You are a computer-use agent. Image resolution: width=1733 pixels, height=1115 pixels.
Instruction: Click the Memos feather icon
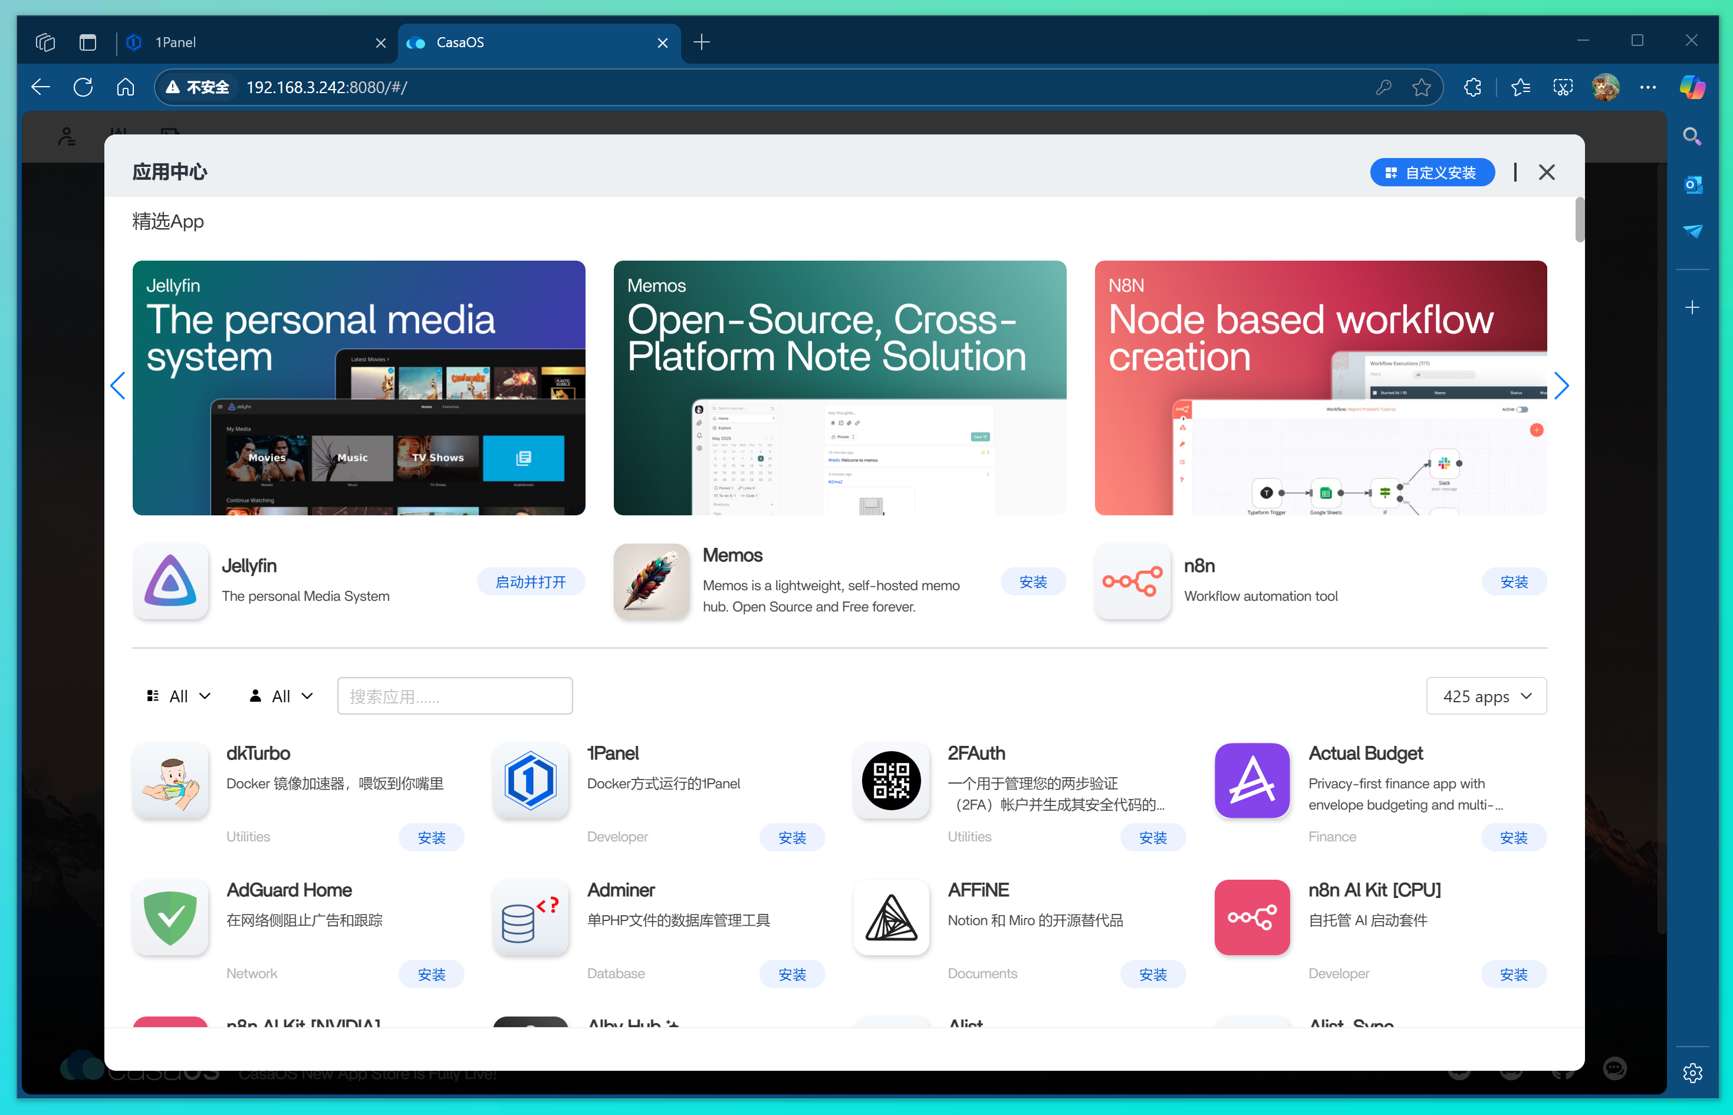point(651,581)
